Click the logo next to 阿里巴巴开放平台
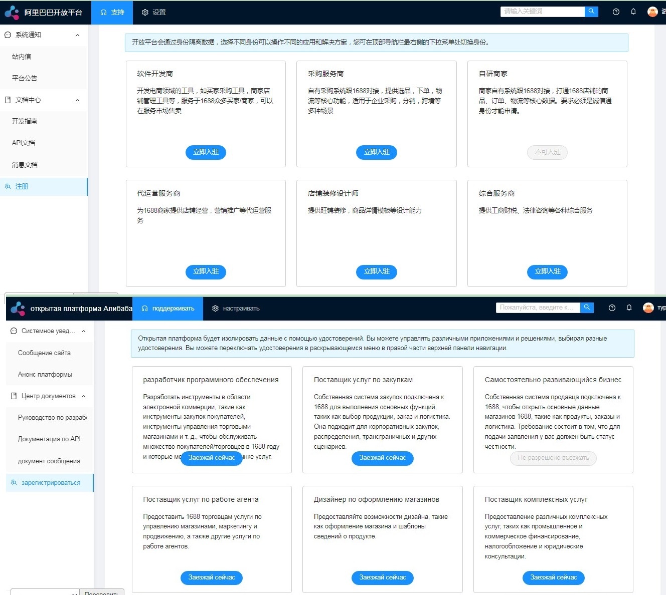The width and height of the screenshot is (666, 595). pos(12,13)
